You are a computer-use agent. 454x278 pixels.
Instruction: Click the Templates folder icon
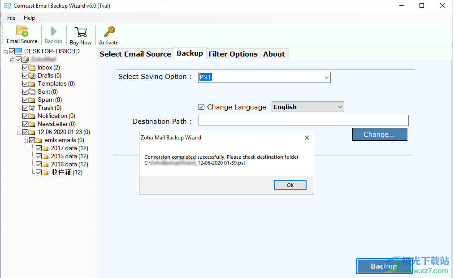tap(32, 84)
